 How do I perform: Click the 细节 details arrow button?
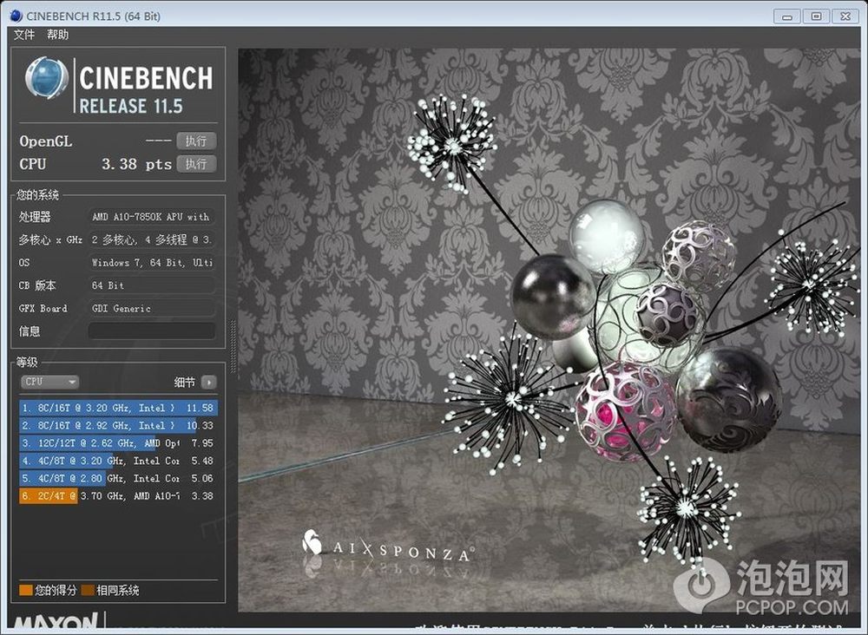[208, 383]
